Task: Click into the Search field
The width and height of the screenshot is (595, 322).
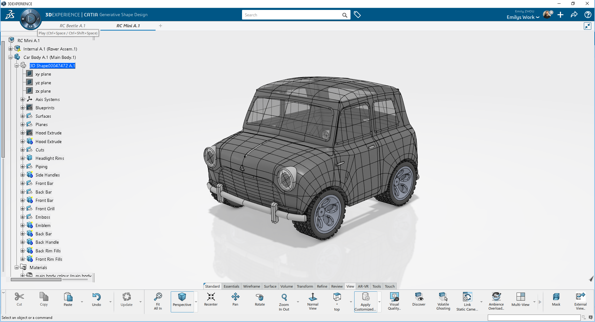Action: tap(291, 15)
